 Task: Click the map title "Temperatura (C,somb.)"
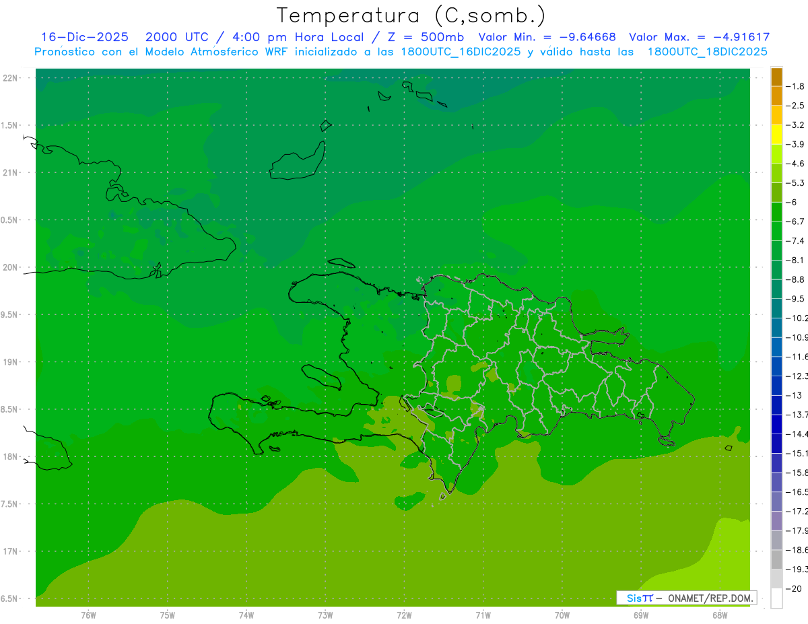tap(411, 15)
